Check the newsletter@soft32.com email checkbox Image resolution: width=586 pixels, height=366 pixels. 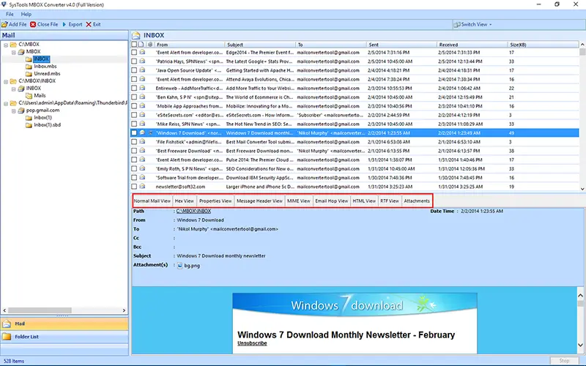pos(134,187)
